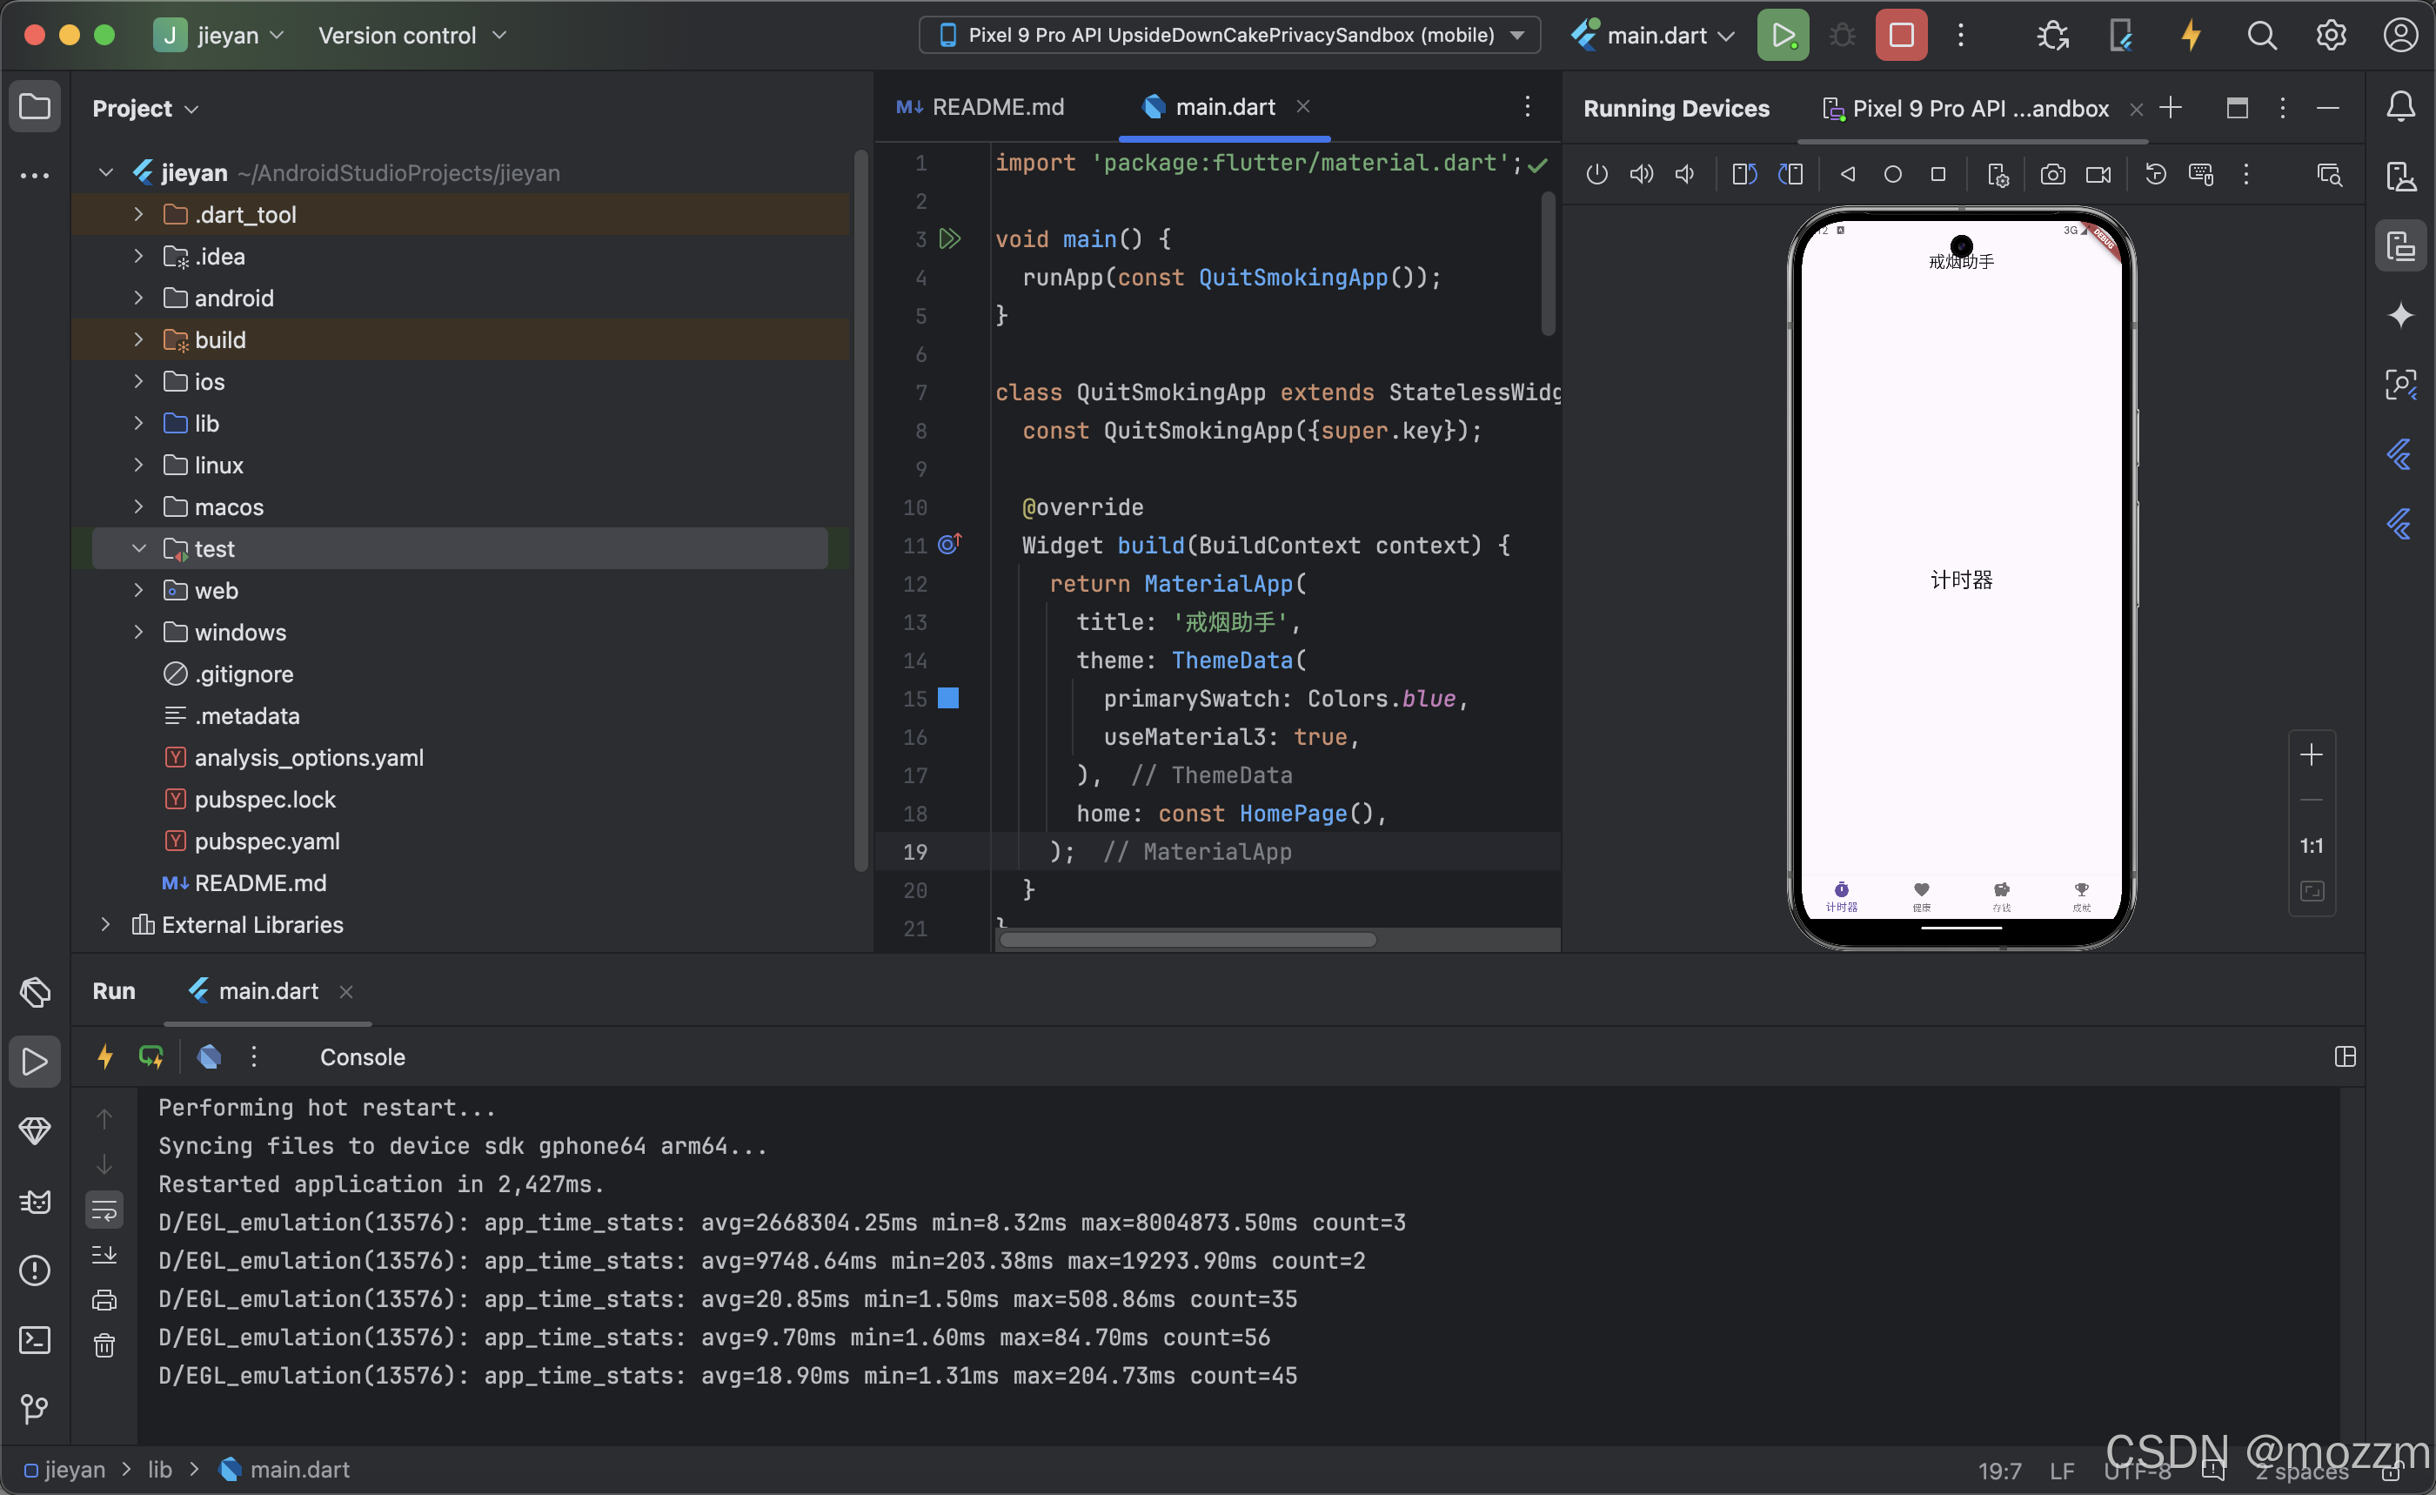Take emulator screenshot with camera icon
Viewport: 2436px width, 1495px height.
click(x=2052, y=175)
